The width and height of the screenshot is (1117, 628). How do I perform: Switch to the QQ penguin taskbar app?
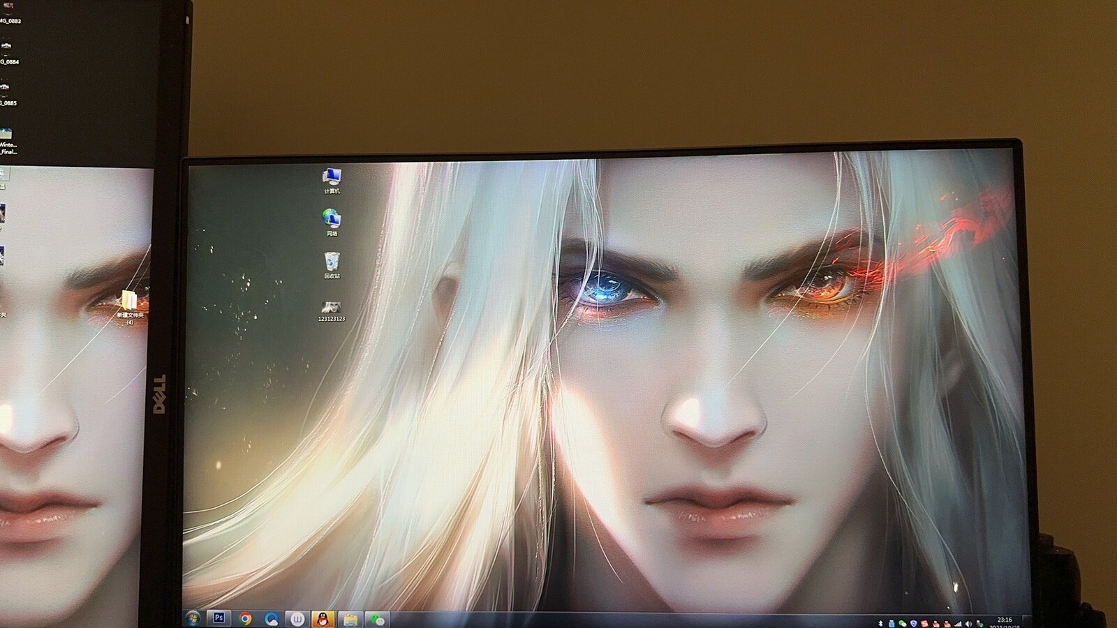tap(323, 619)
